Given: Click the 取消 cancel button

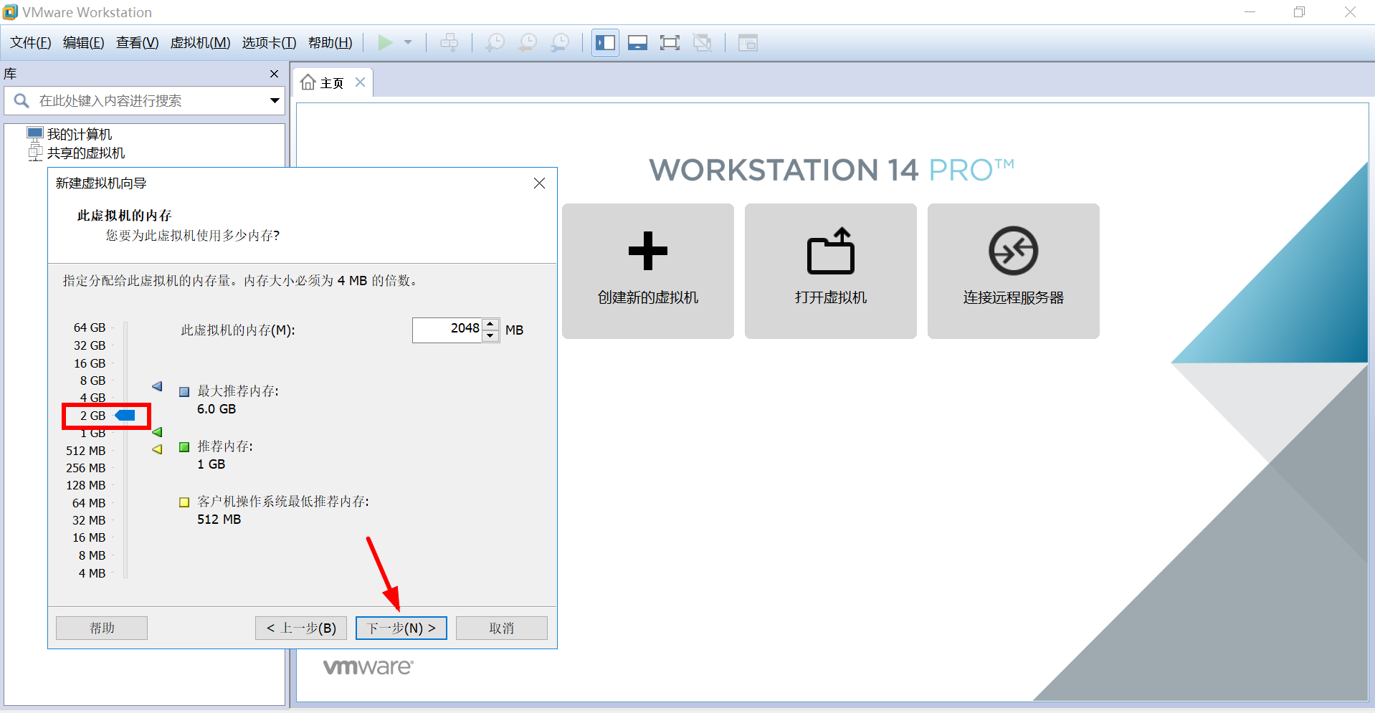Looking at the screenshot, I should pos(502,628).
